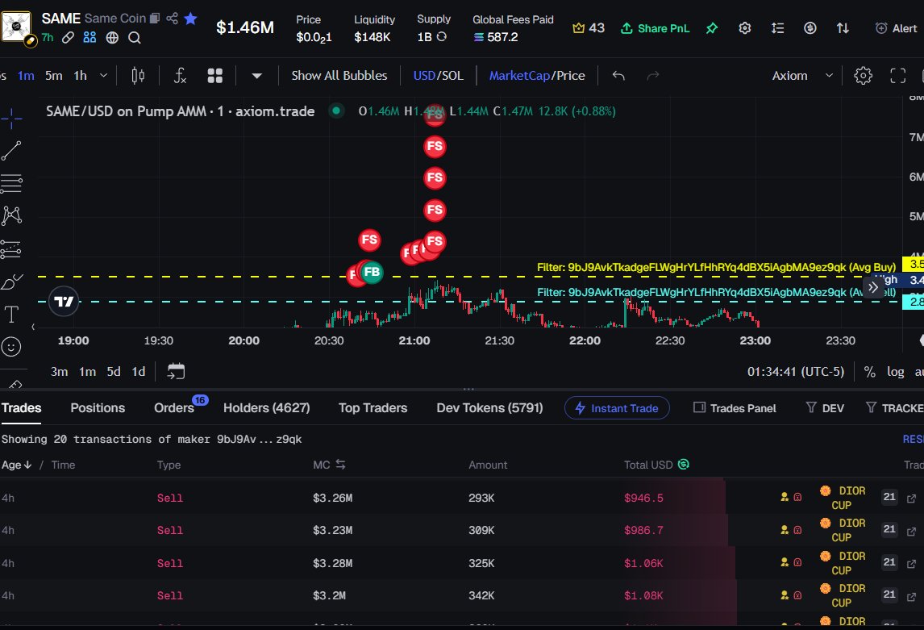Create an Alert
Viewport: 924px width, 630px height.
coord(897,27)
